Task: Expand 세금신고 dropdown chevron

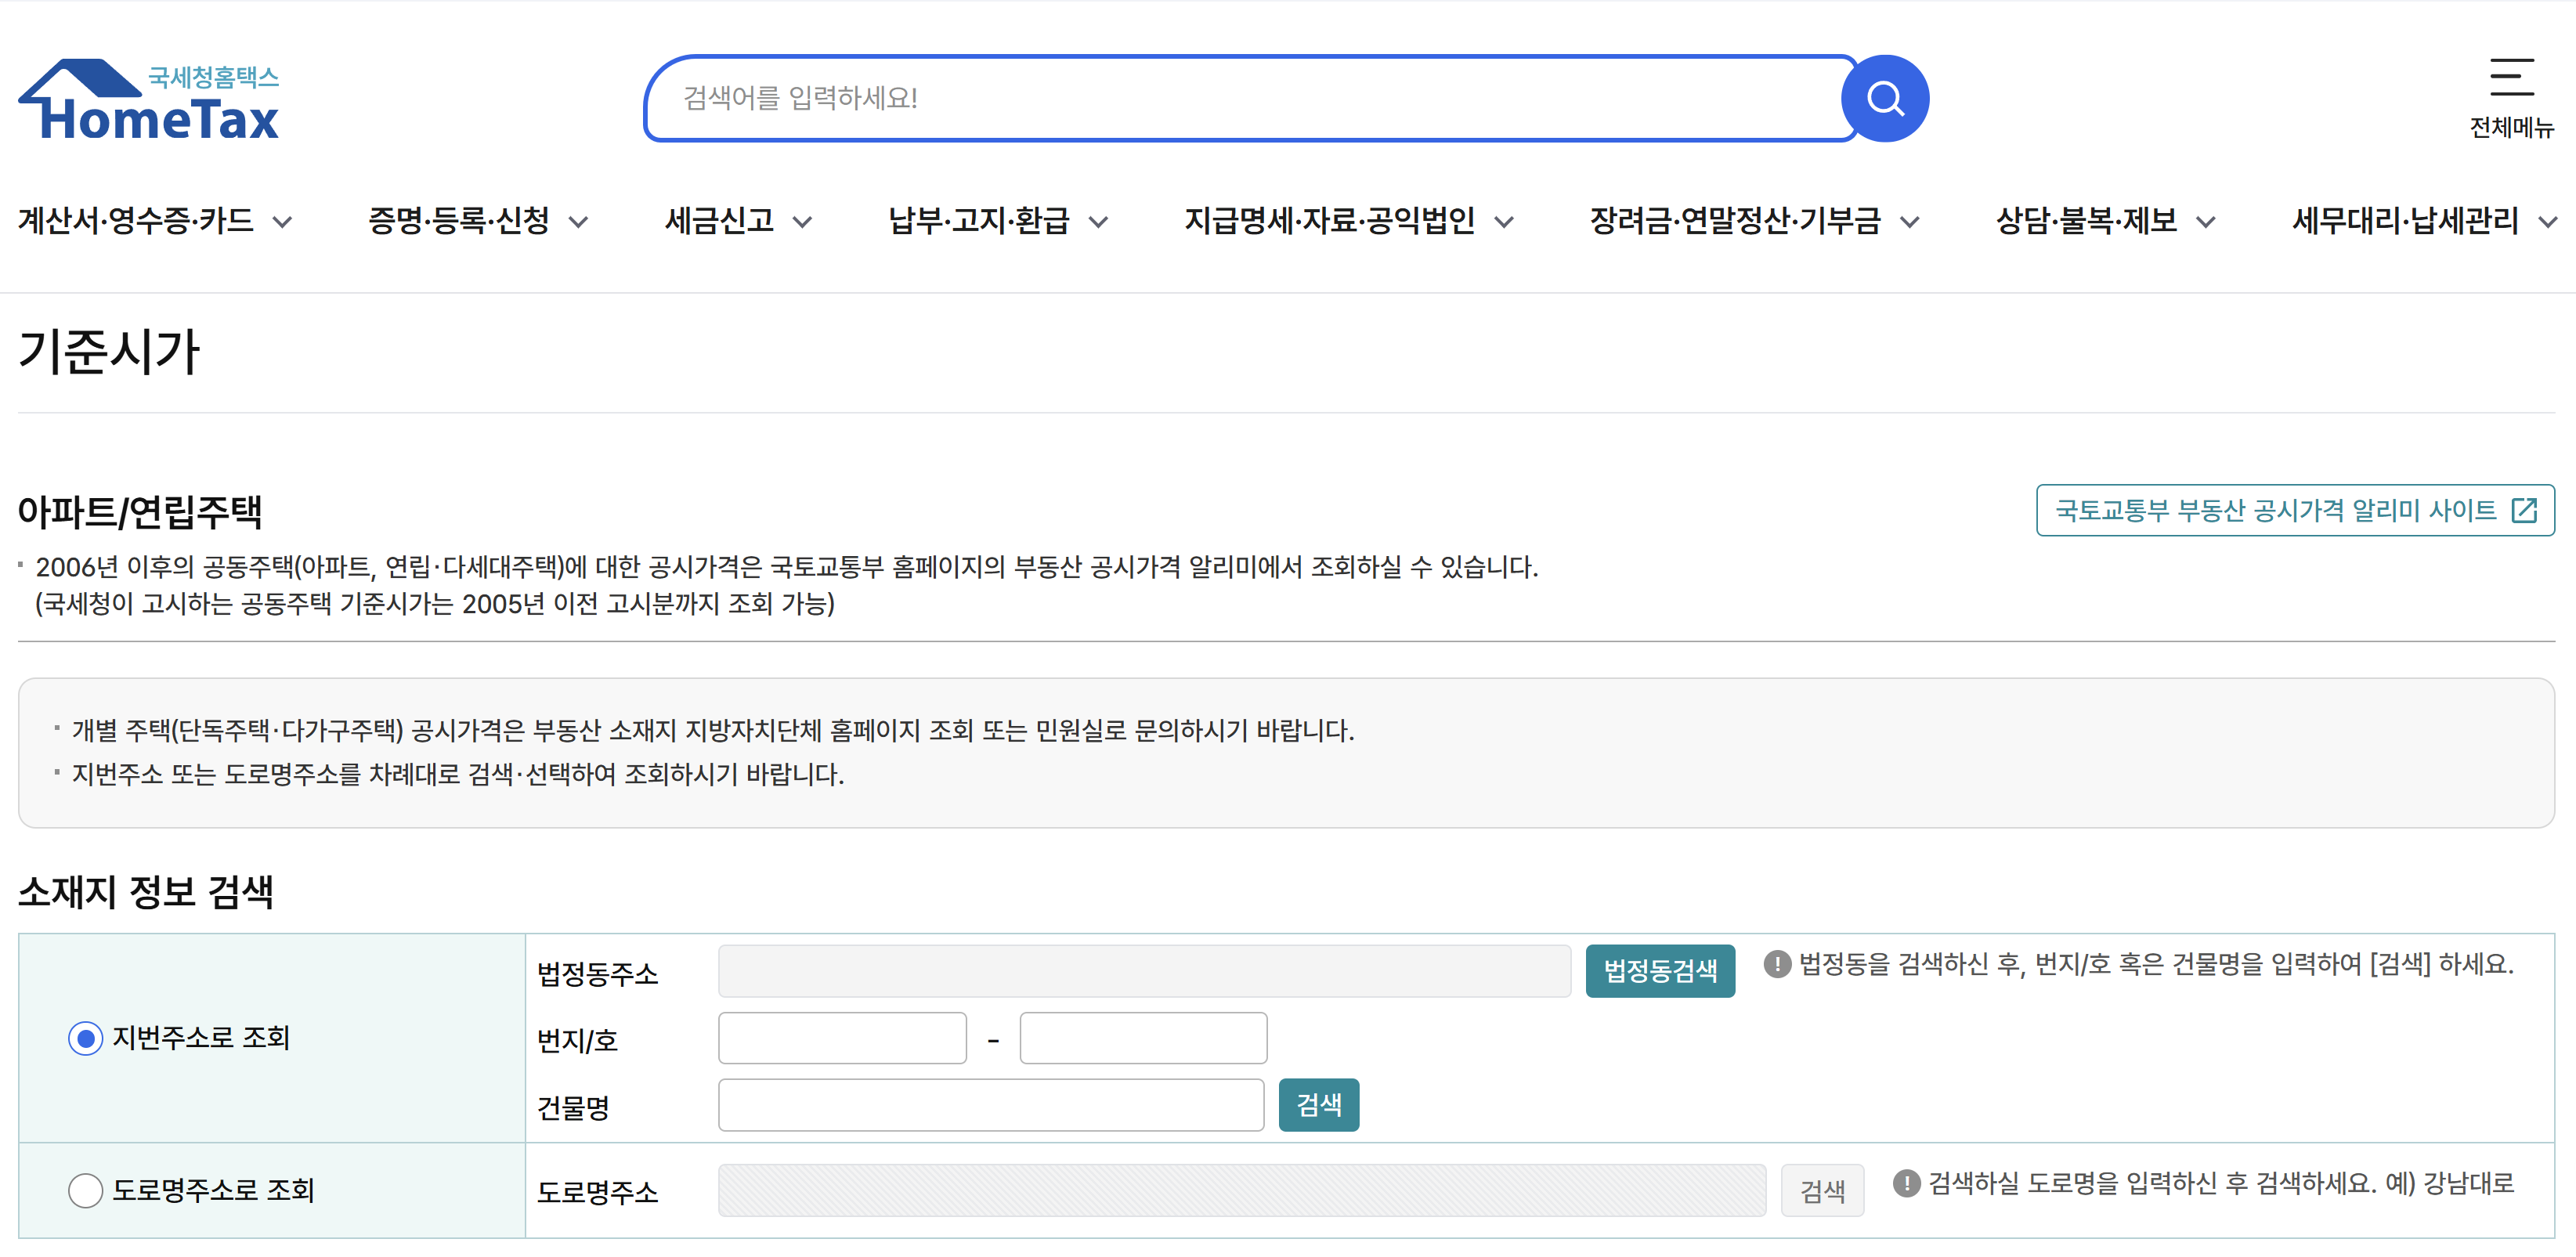Action: pos(802,222)
